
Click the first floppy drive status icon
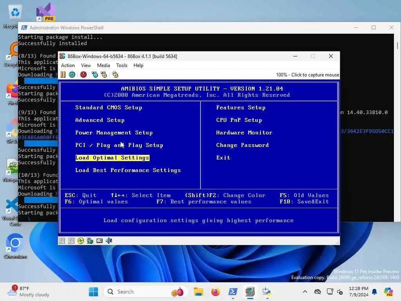point(61,241)
